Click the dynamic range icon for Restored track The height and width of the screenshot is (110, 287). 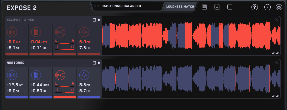[84, 75]
